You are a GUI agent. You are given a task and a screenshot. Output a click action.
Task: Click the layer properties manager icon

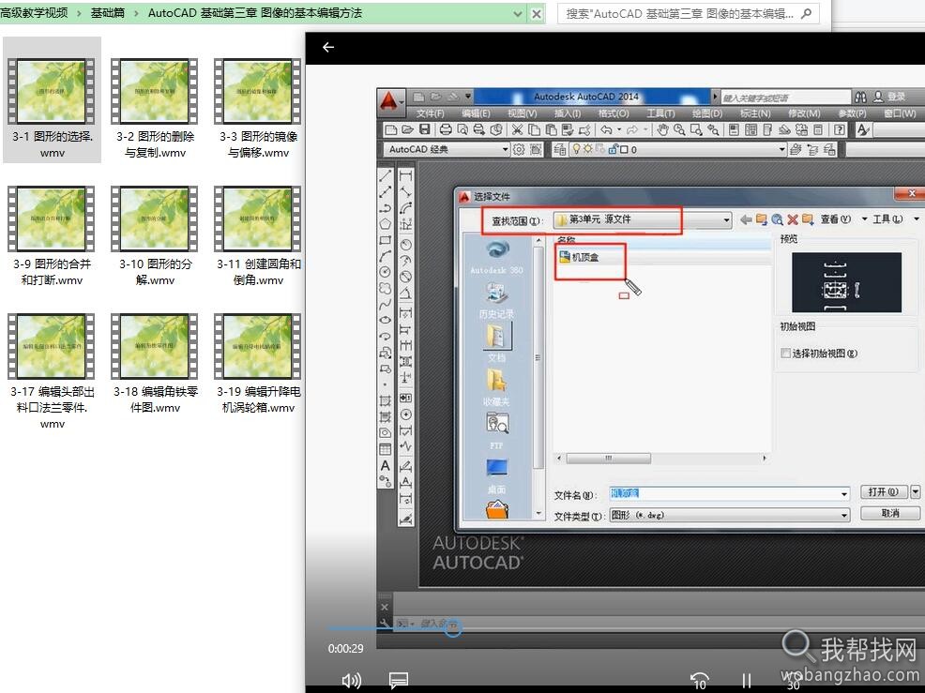point(559,150)
